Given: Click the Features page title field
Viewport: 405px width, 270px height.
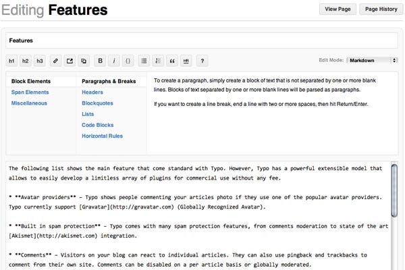Looking at the screenshot, I should point(202,40).
